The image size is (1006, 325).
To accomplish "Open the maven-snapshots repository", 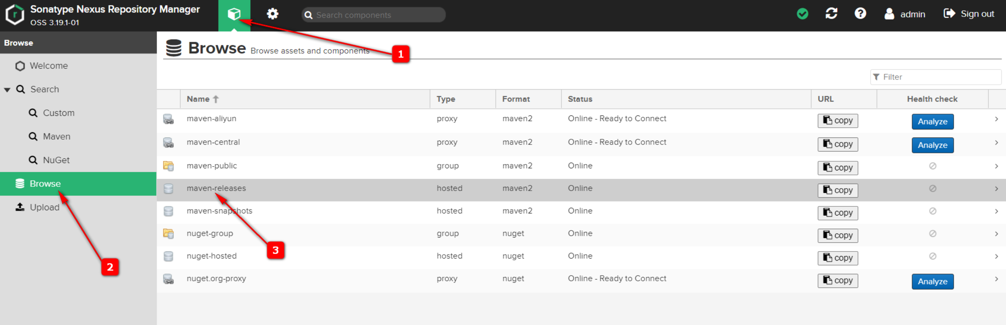I will [219, 211].
